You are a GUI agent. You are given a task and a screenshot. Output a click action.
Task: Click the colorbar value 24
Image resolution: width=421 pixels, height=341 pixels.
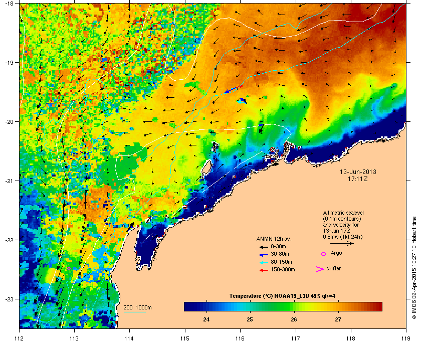coord(206,319)
